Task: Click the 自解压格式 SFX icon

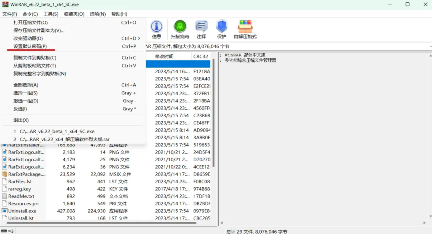Action: click(x=245, y=27)
